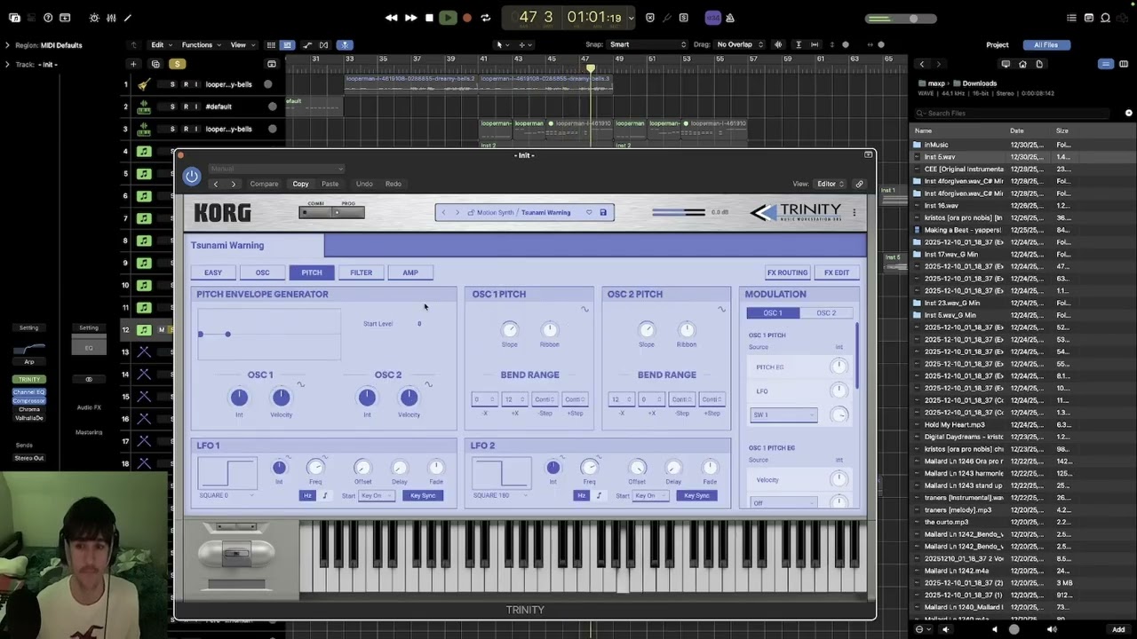1137x639 pixels.
Task: Save the preset with the floppy disk icon
Action: (x=603, y=212)
